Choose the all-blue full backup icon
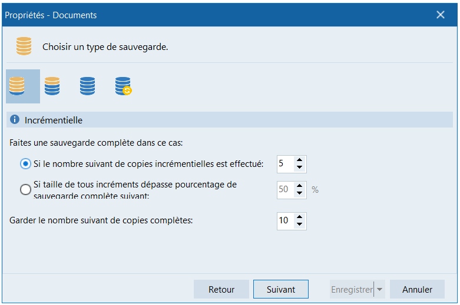Screen dimensions: 460x305 [88, 86]
